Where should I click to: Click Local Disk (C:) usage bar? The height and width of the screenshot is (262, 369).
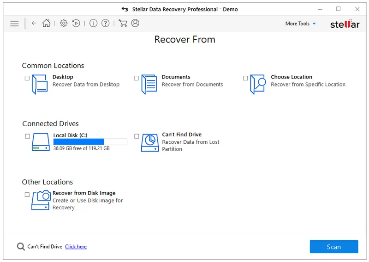pos(90,142)
